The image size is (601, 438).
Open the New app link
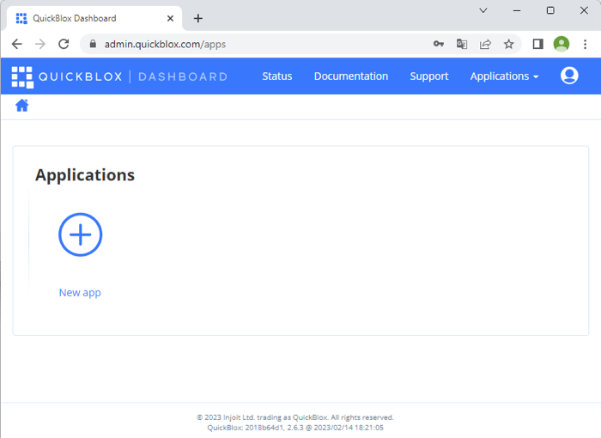[x=80, y=293]
